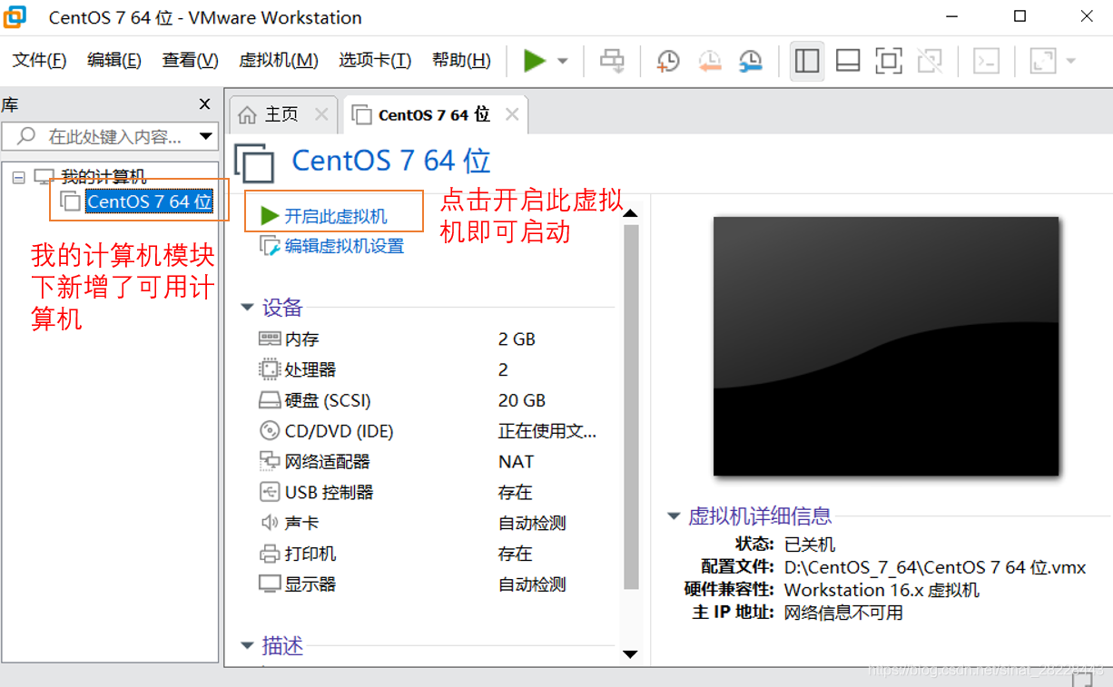Open the stretch display dropdown arrow
This screenshot has width=1113, height=687.
pos(1070,61)
